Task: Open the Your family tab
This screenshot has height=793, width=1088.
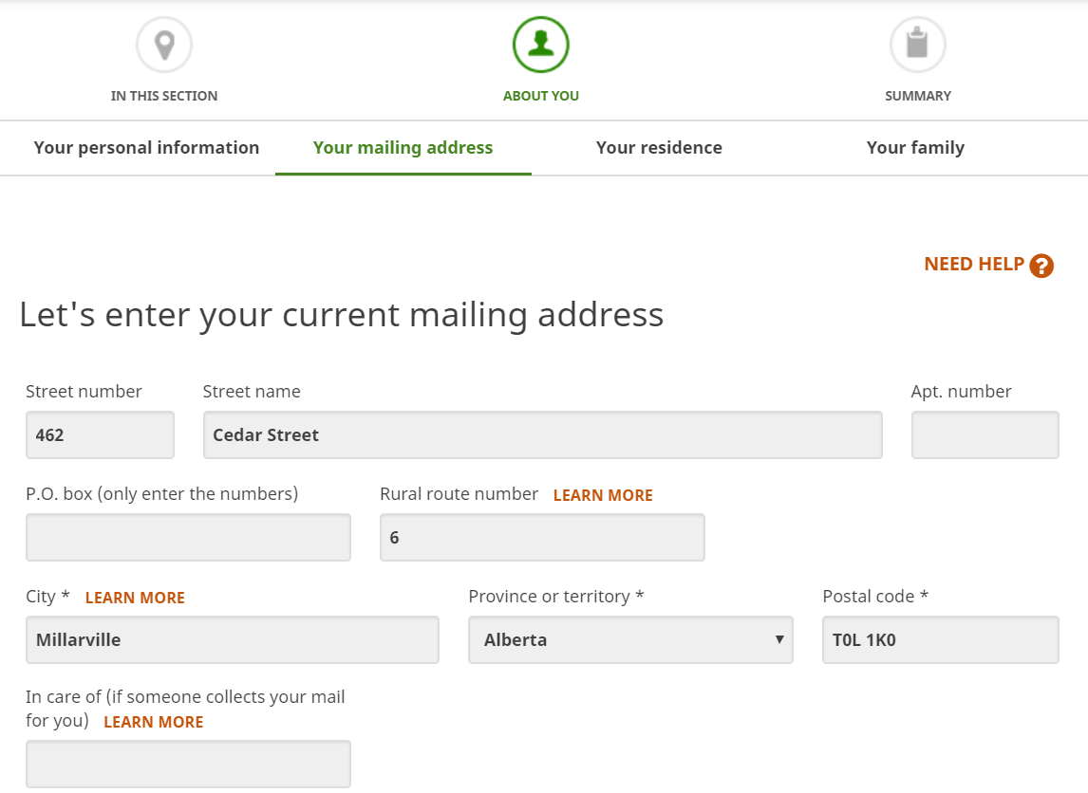Action: click(915, 148)
